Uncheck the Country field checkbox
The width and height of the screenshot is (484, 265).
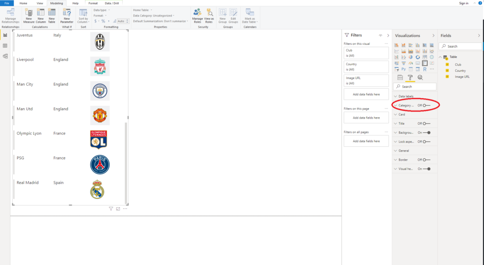(447, 71)
